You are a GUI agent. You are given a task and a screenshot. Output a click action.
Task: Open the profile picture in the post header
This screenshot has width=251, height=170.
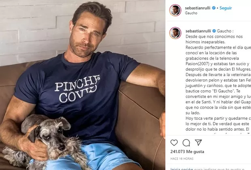[x=175, y=10]
